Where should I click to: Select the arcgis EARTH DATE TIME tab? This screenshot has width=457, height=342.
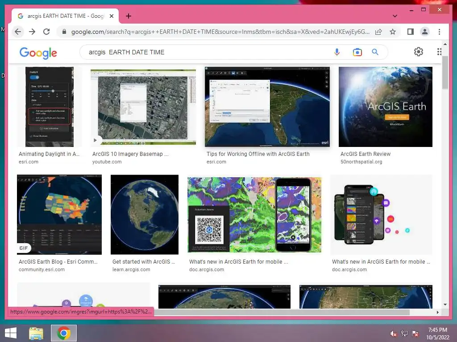[x=65, y=16]
